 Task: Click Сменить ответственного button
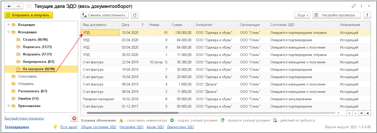point(105,15)
